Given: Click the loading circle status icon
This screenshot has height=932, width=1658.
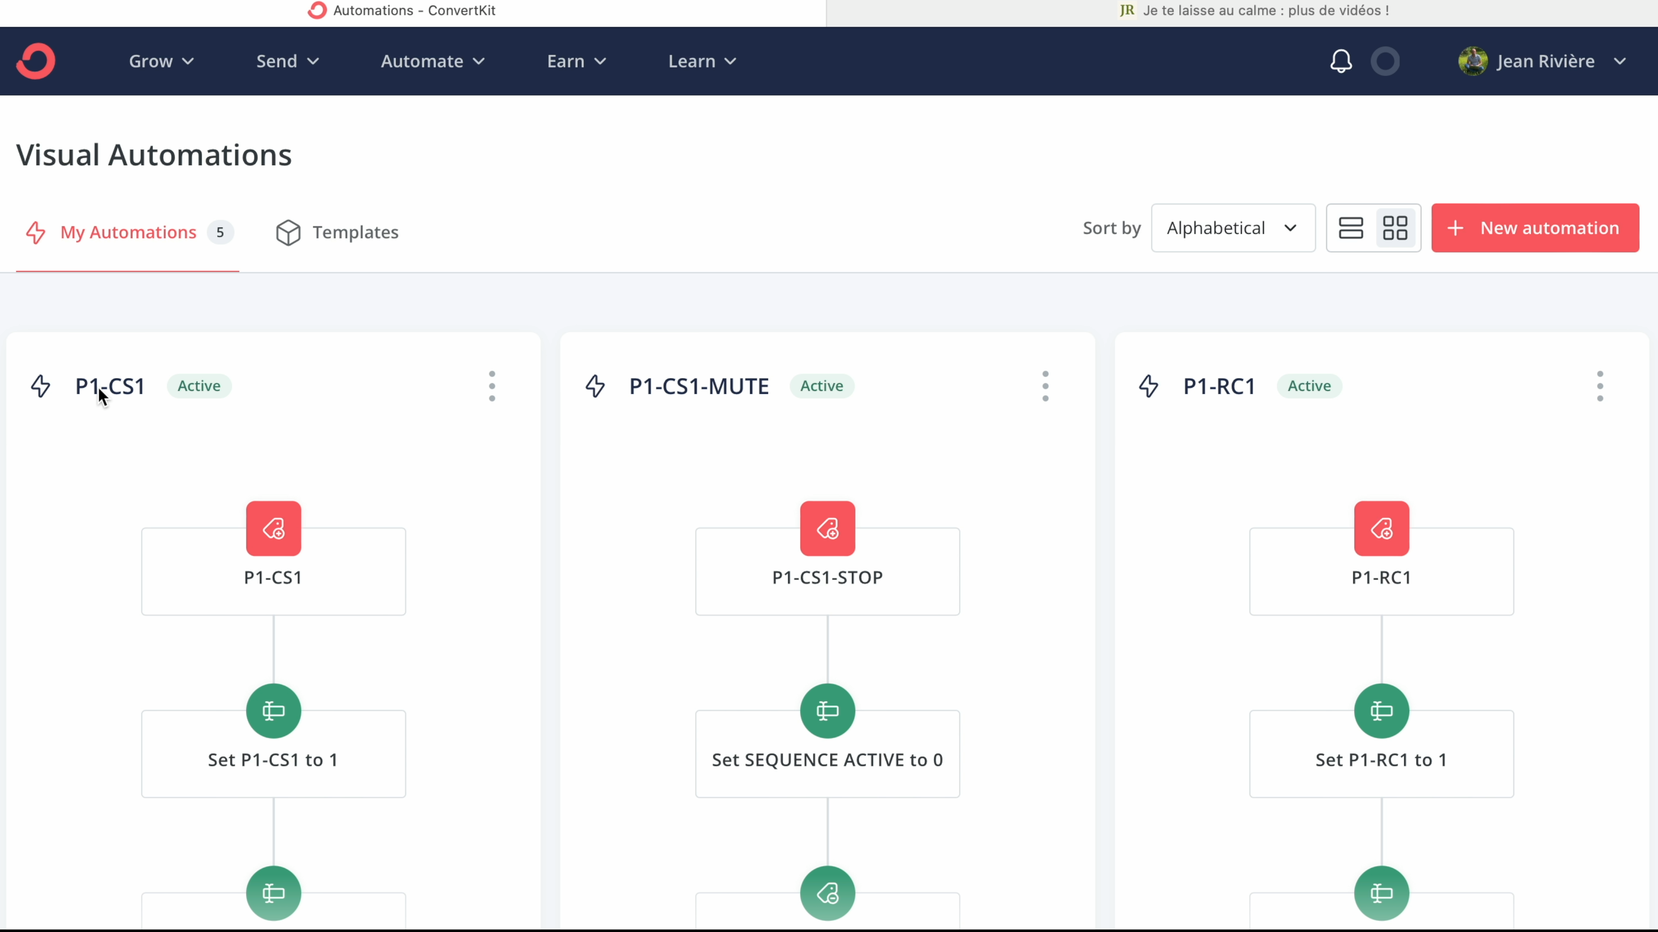Looking at the screenshot, I should (1385, 61).
